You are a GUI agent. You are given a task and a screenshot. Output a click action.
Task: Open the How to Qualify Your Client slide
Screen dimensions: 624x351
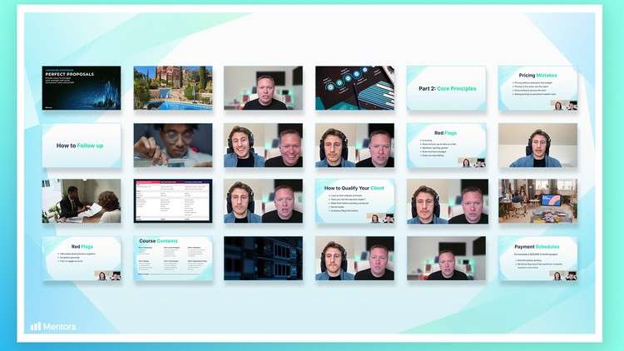coord(354,201)
